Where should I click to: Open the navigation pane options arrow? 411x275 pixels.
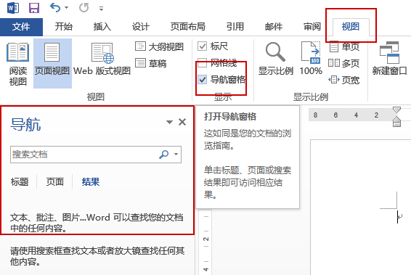point(170,122)
